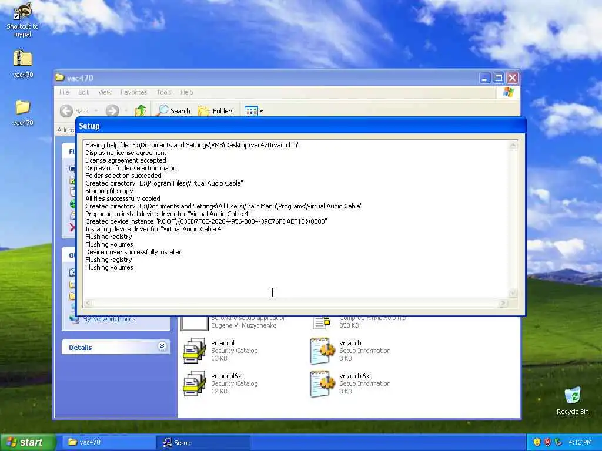Viewport: 602px width, 451px height.
Task: Open the Favorites menu
Action: [133, 92]
